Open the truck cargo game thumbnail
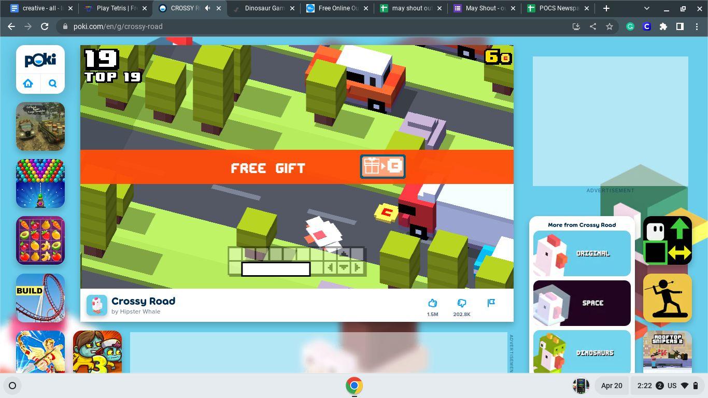 coord(40,126)
